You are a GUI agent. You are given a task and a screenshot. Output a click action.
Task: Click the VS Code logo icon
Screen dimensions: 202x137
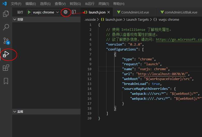pyautogui.click(x=4, y=3)
